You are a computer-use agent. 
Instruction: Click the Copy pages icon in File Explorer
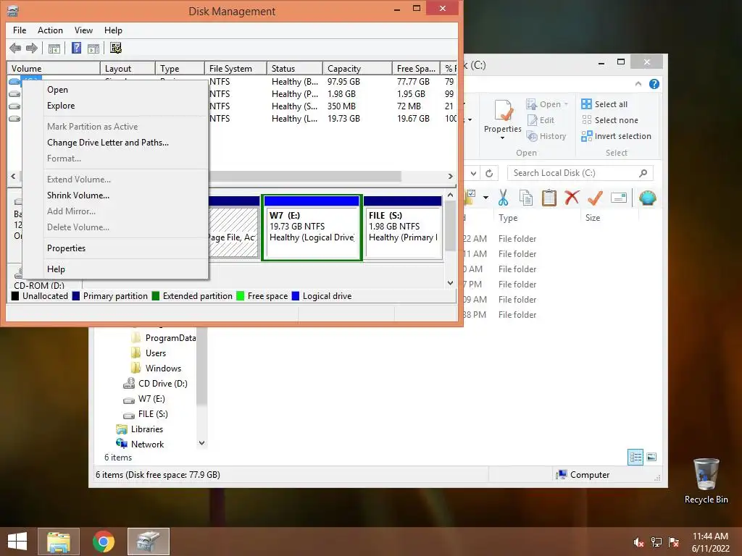click(x=526, y=198)
